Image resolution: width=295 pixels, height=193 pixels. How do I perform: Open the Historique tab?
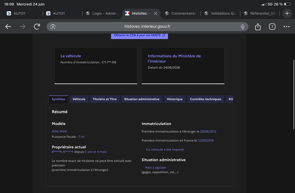(174, 99)
